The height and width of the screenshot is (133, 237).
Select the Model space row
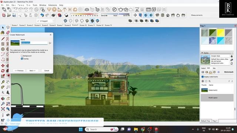tap(217, 98)
